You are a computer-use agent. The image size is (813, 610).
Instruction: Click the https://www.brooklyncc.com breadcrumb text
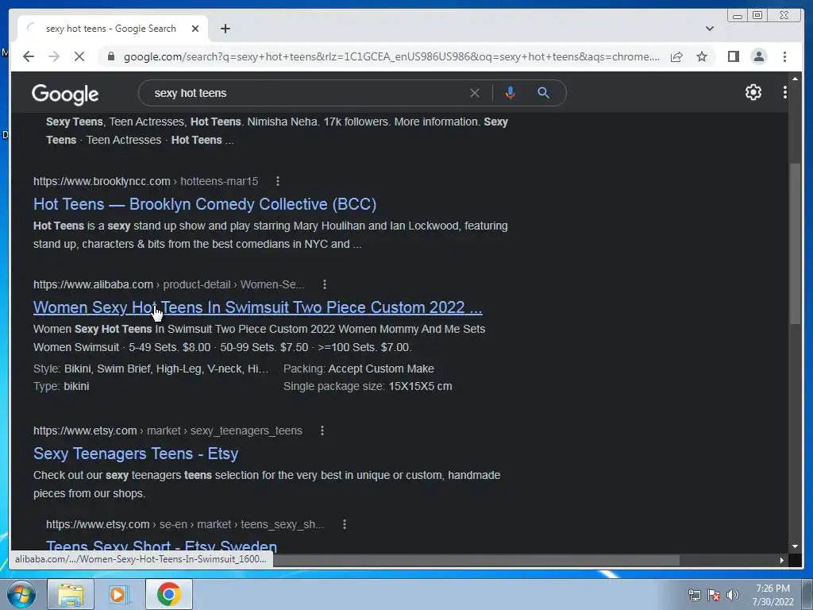(x=102, y=181)
